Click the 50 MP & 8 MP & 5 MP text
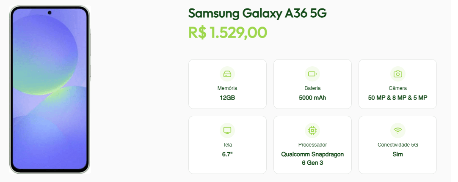Image resolution: width=458 pixels, height=182 pixels. tap(397, 98)
